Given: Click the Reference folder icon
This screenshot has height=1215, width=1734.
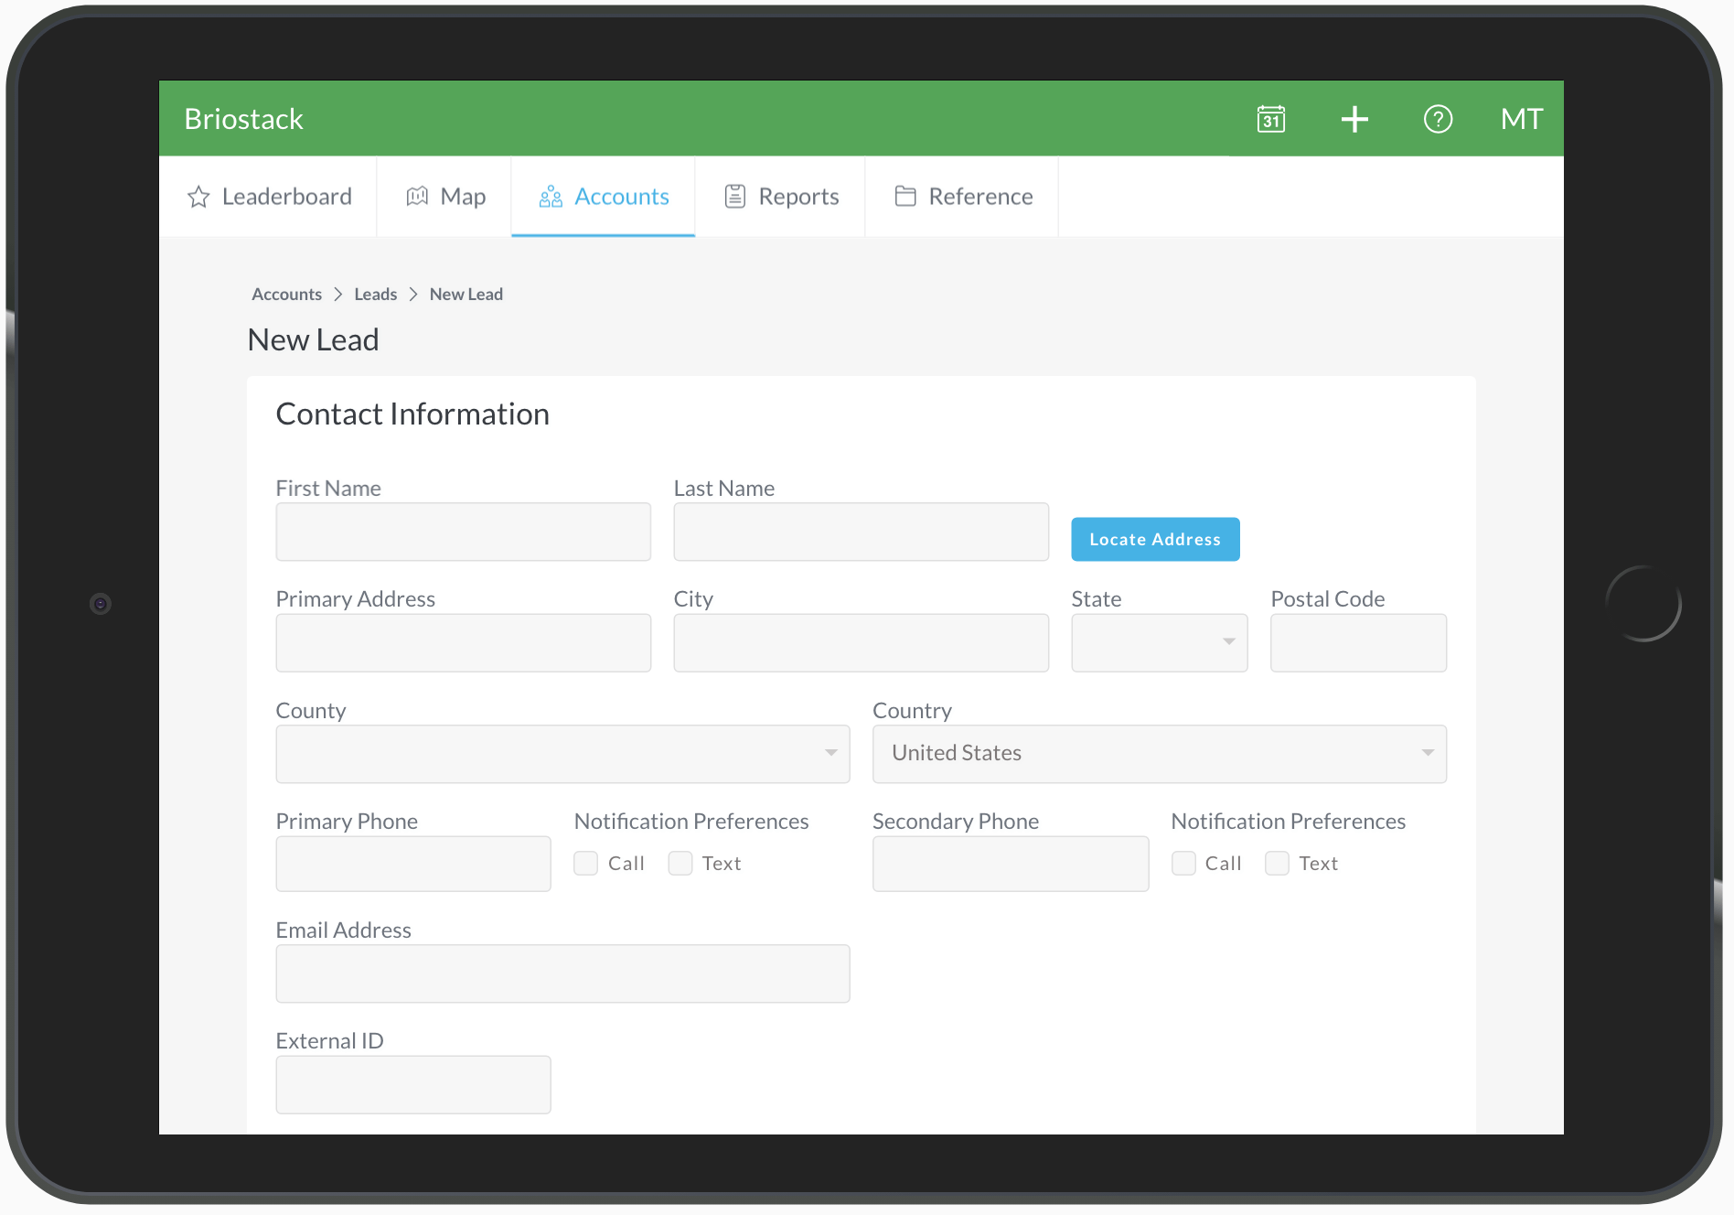Looking at the screenshot, I should (x=905, y=197).
